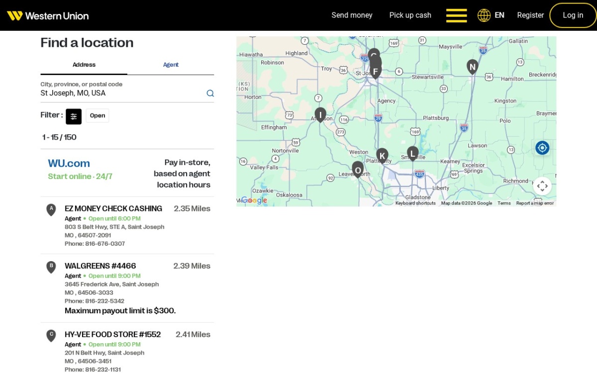Click the 2.35 Miles distance
Image resolution: width=597 pixels, height=373 pixels.
(x=192, y=208)
